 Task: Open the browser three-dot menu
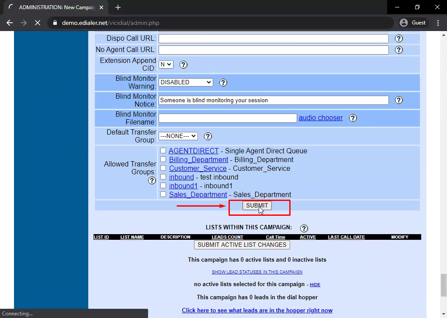point(438,23)
